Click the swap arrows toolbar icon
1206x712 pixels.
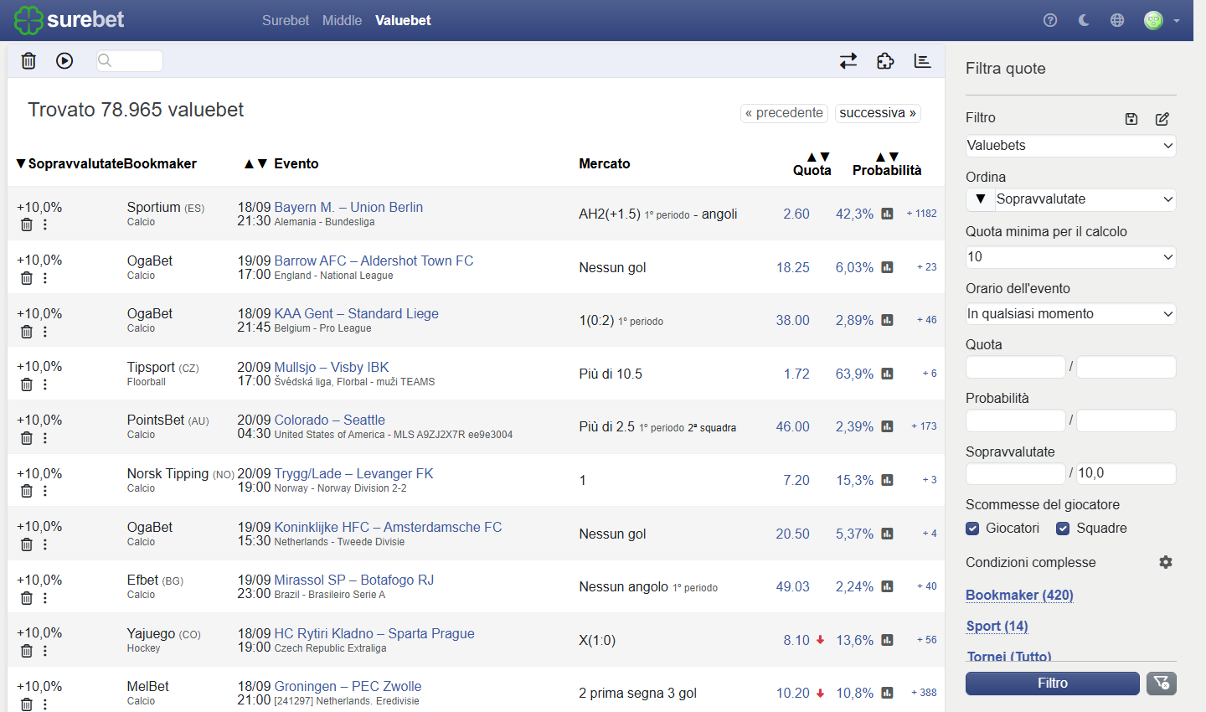click(848, 60)
